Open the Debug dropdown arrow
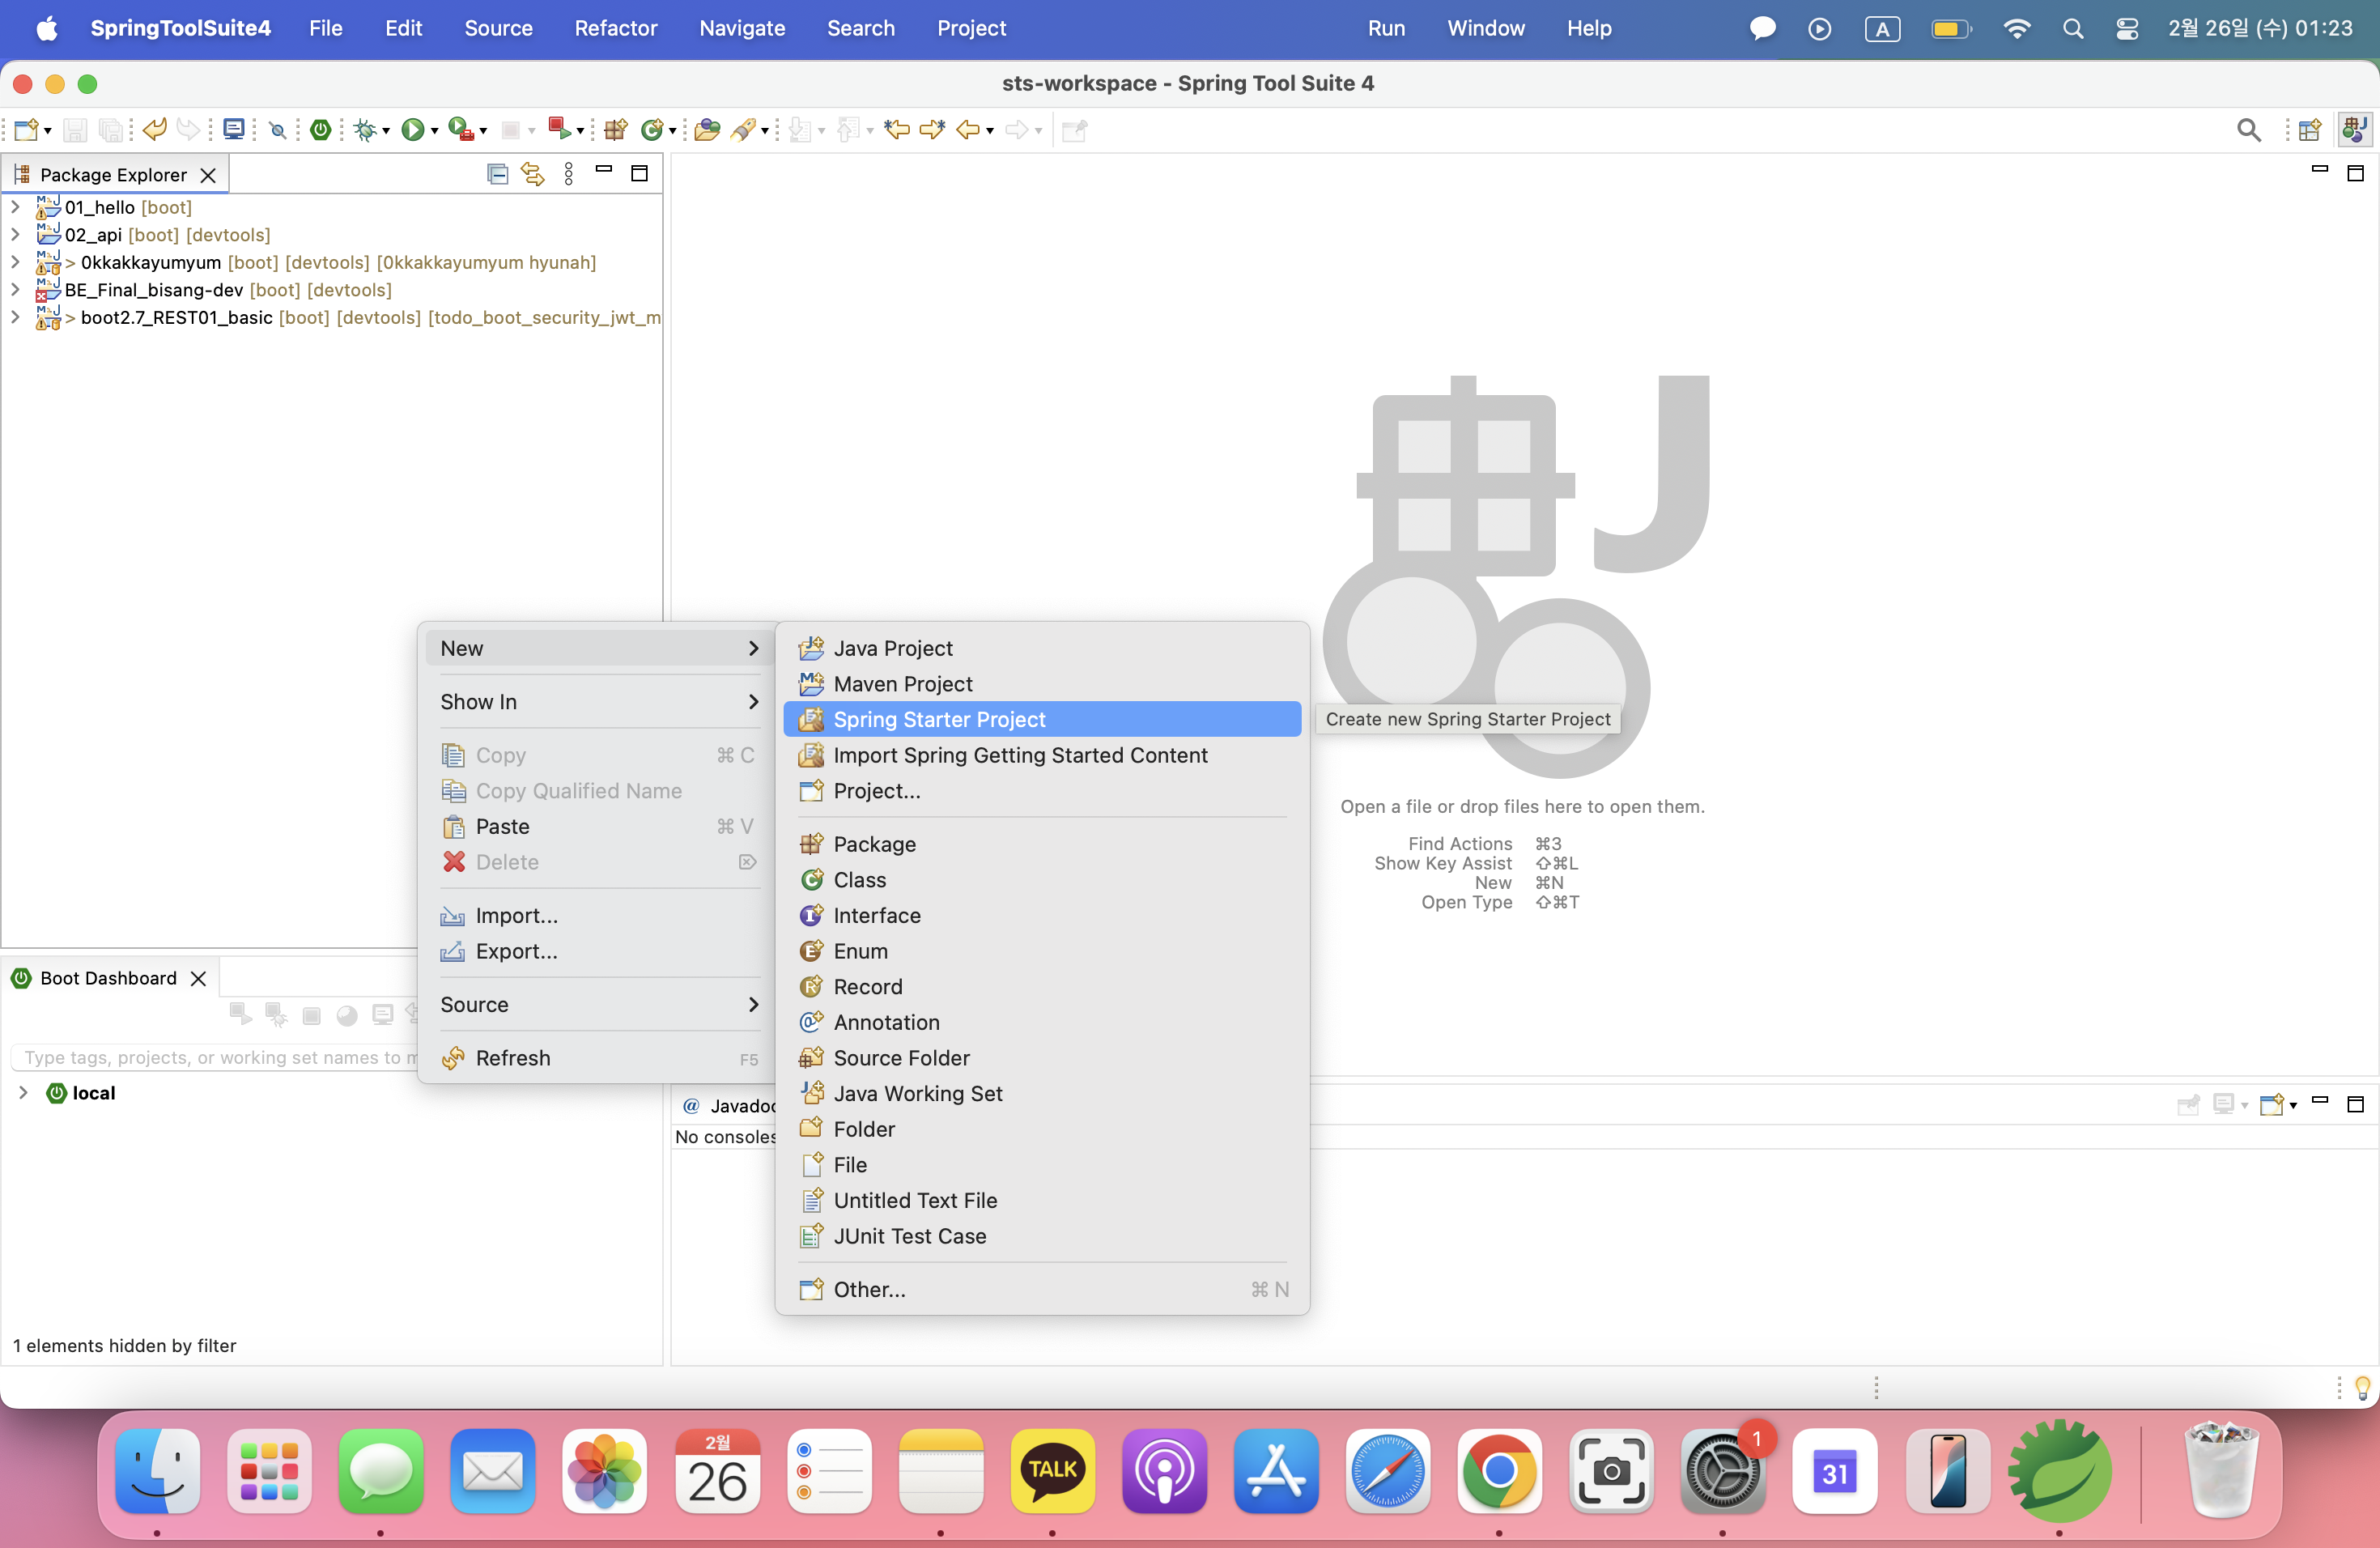Screen dimensions: 2380x1548 click(386, 131)
